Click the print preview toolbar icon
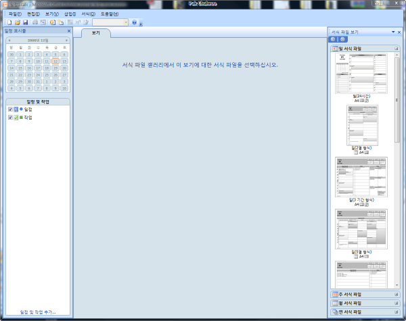The height and width of the screenshot is (321, 406). (43, 22)
